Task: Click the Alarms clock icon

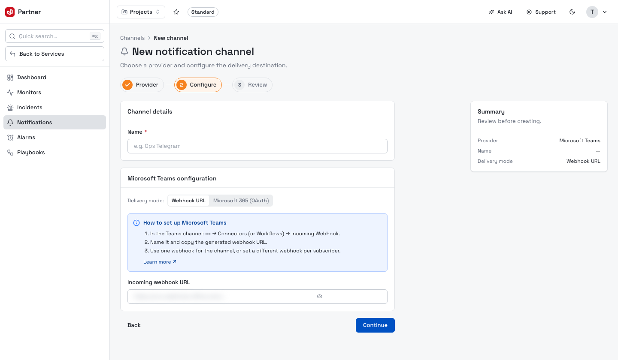Action: click(x=10, y=138)
